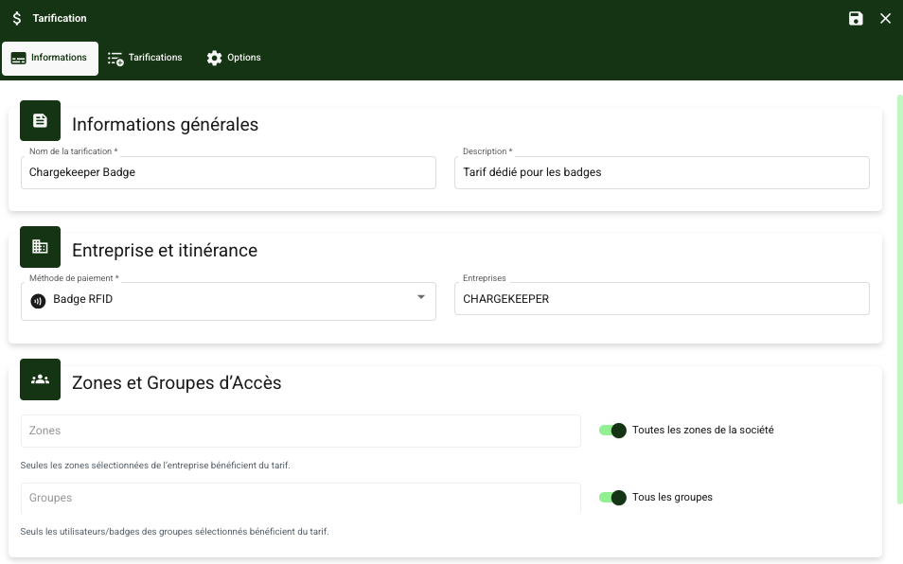Click the Description text field
Viewport: 903px width, 564px height.
coord(661,173)
